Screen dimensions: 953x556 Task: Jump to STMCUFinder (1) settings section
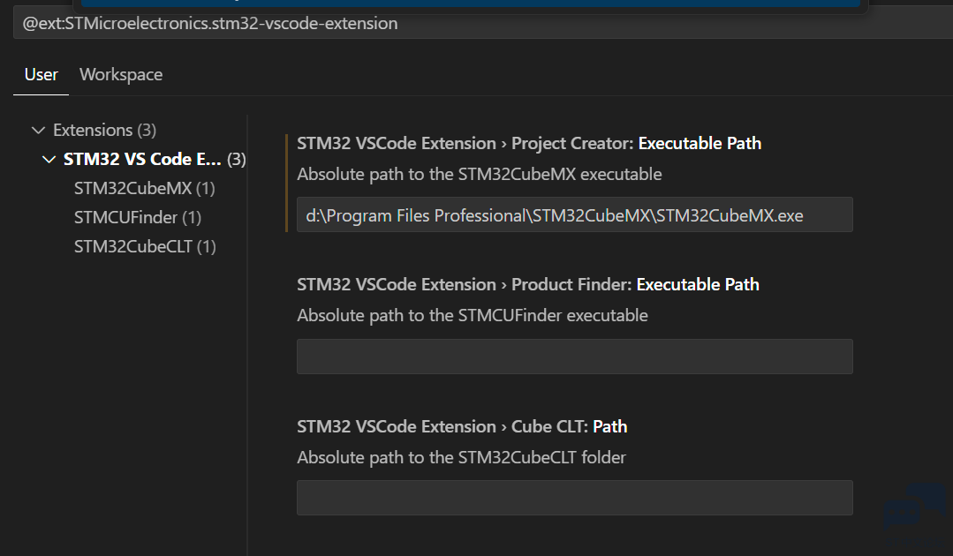[x=138, y=217]
